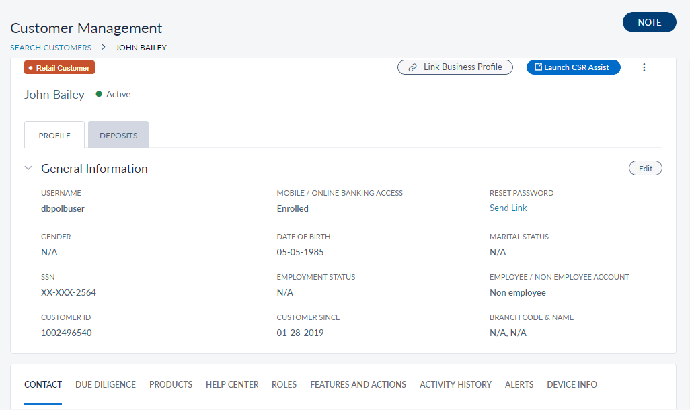This screenshot has width=690, height=410.
Task: Open the Due Diligence tab
Action: [106, 384]
